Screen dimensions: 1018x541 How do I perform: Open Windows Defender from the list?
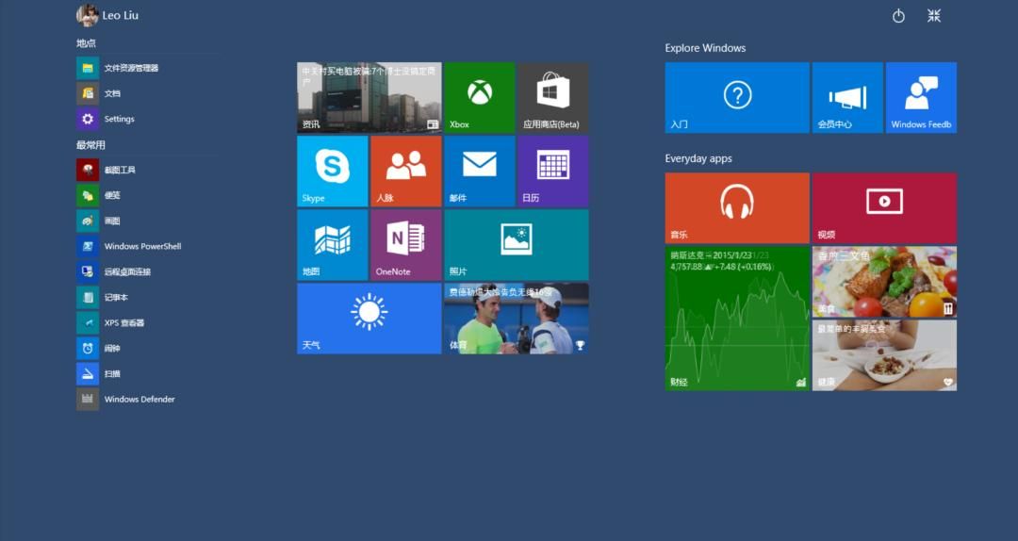[139, 400]
